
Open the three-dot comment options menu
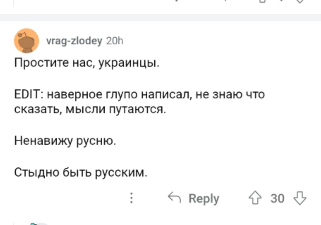131,198
